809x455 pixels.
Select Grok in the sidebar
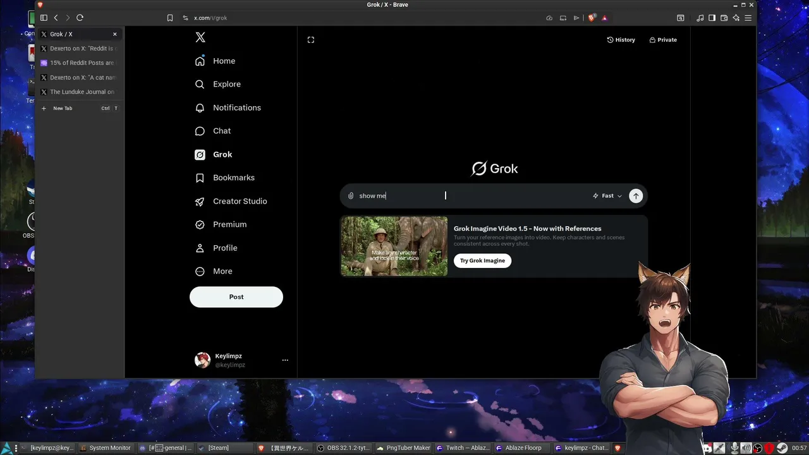(214, 154)
